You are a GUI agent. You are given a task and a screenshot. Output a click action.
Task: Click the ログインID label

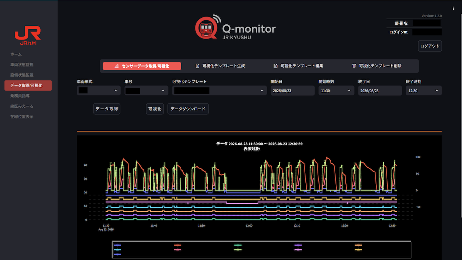(x=399, y=32)
